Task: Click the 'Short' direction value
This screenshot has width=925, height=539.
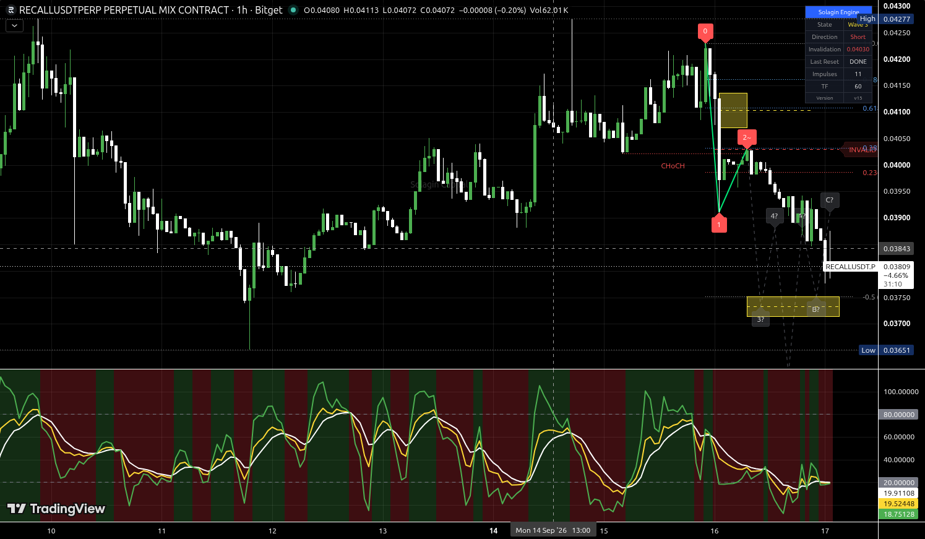Action: coord(858,37)
